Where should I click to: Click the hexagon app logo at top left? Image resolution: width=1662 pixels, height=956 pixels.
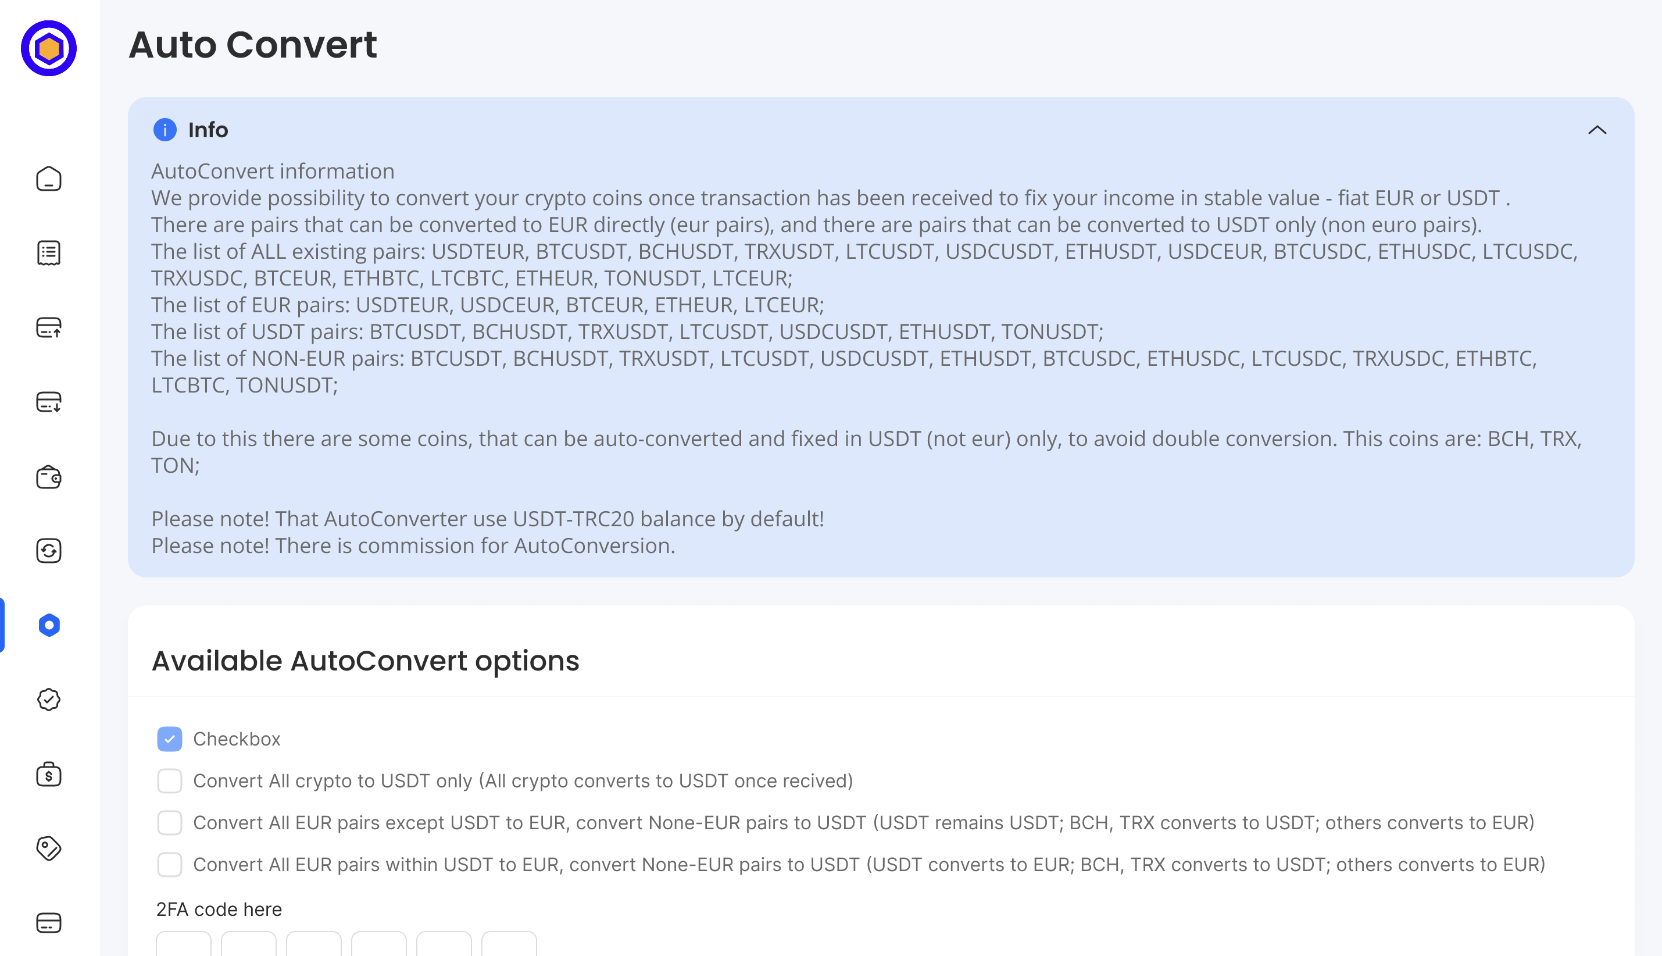click(x=49, y=49)
